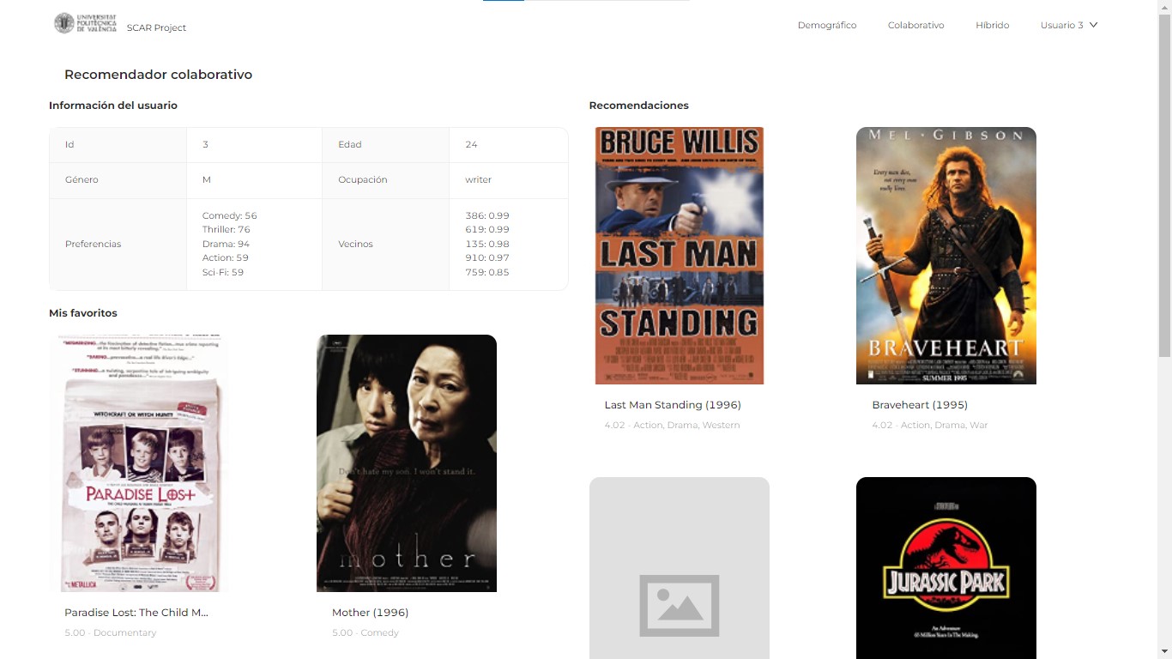The image size is (1172, 659).
Task: Click the chevron next to Usuario 3
Action: (1094, 25)
